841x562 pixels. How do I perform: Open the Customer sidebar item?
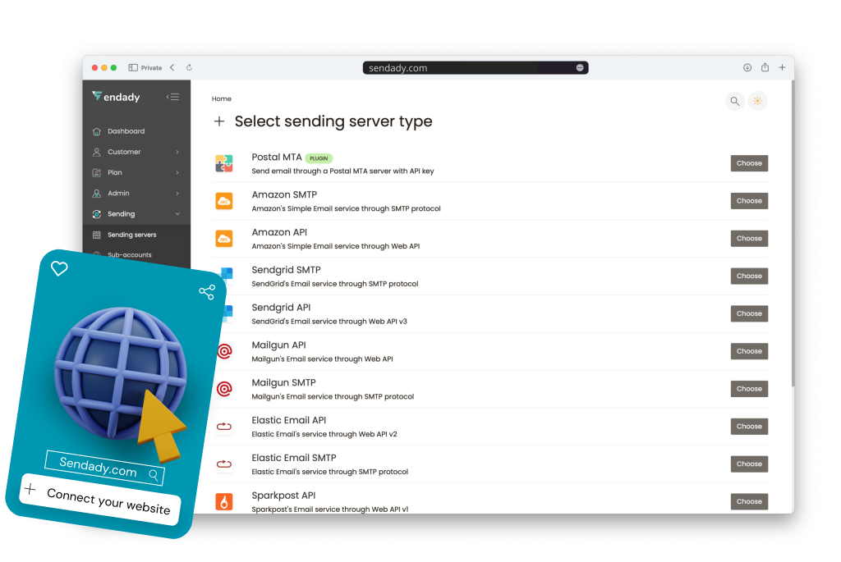(x=137, y=152)
